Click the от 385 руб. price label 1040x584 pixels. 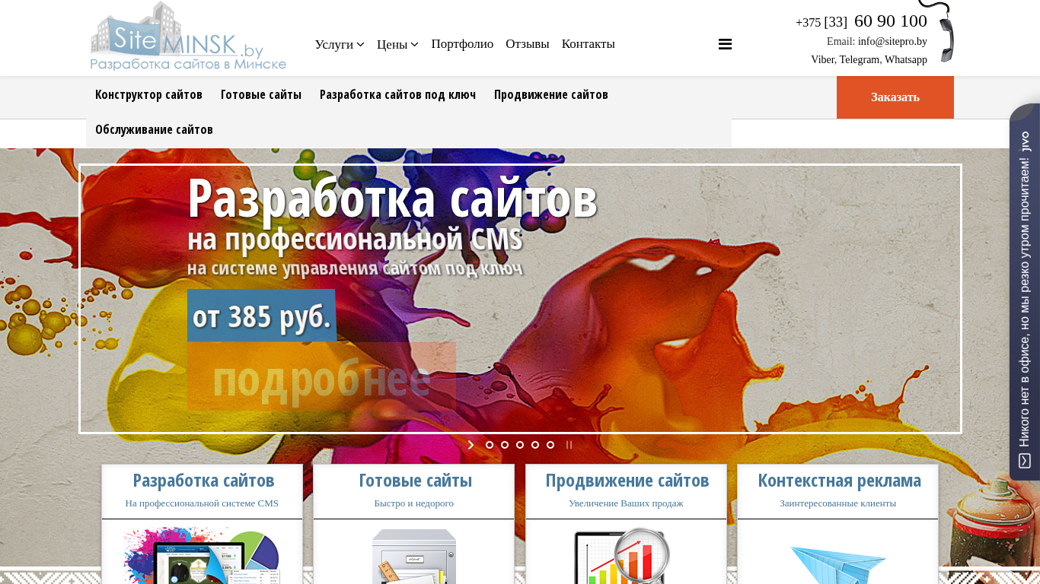[262, 316]
